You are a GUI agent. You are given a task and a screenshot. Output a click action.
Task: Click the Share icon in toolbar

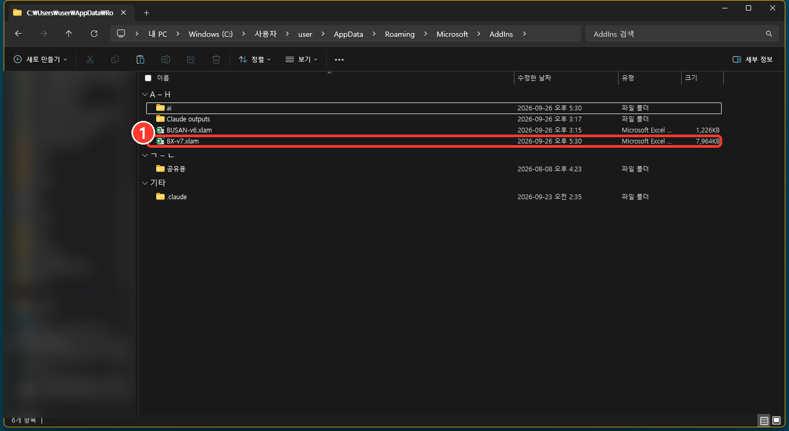[191, 59]
